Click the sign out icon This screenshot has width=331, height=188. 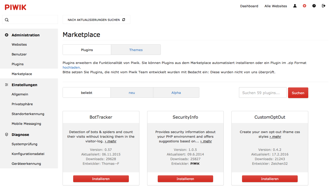(324, 6)
